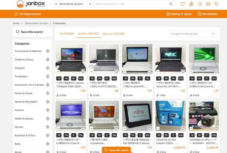Screen dimensions: 227x153
Task: Select Baby category text
Action: click(18, 144)
